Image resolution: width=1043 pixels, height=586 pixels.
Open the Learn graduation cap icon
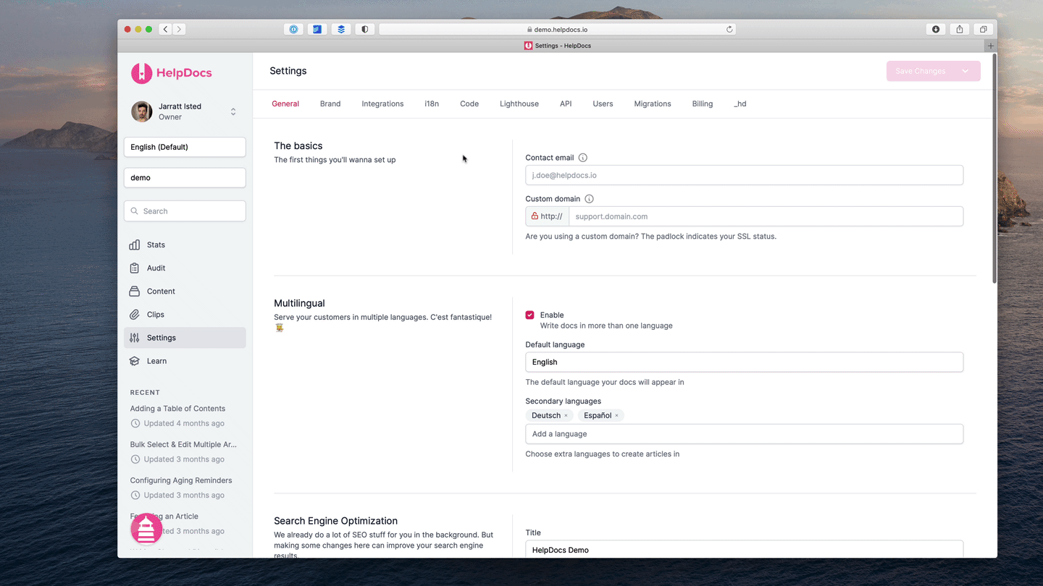pos(135,361)
